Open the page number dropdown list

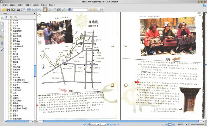point(105,124)
